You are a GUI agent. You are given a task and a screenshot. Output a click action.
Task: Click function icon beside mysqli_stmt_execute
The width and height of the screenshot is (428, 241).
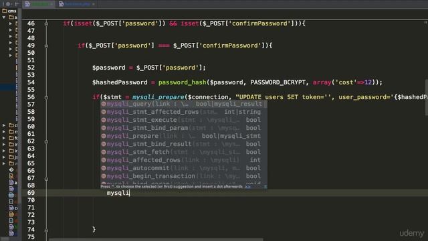tap(104, 120)
